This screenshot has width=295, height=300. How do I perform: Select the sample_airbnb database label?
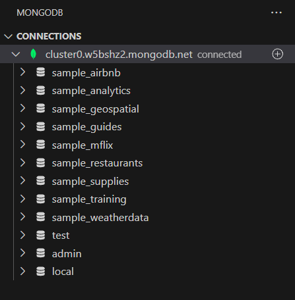coord(86,73)
